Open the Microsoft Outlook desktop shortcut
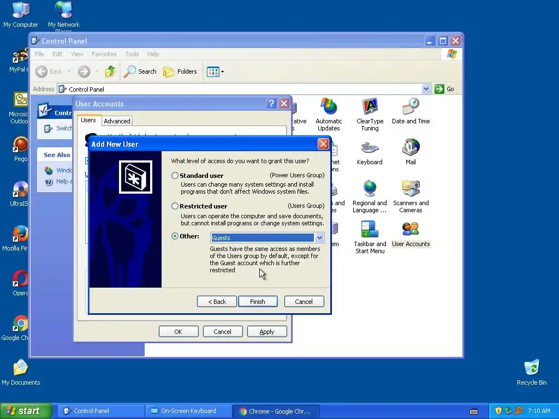 [x=19, y=109]
